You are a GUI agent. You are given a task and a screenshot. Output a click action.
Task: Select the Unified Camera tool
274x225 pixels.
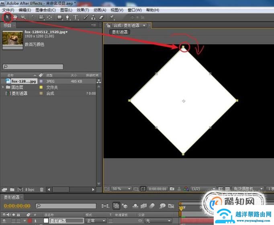41,17
